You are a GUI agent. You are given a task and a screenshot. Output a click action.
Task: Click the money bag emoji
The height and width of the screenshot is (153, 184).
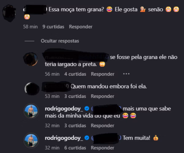tap(156, 138)
